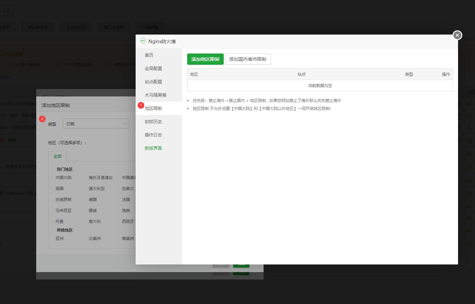Click the 当前数据为空 empty table row

click(x=320, y=86)
